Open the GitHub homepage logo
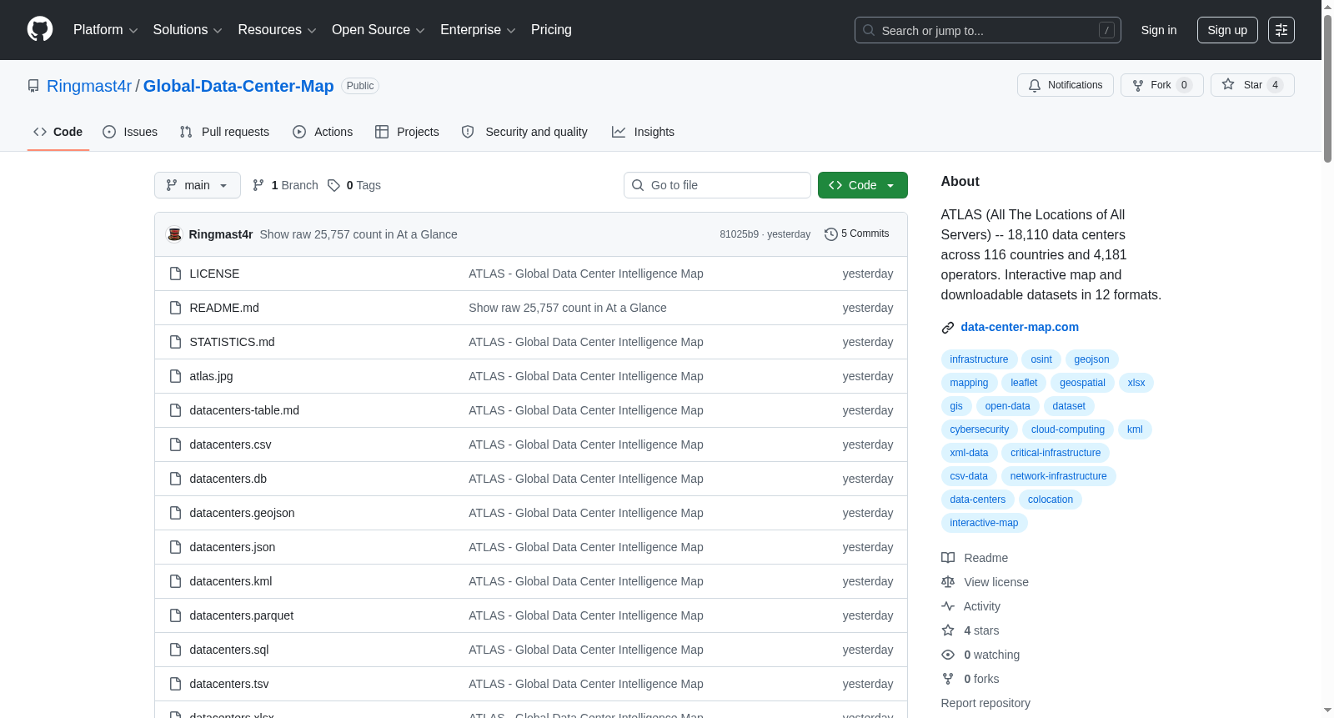 pos(40,29)
